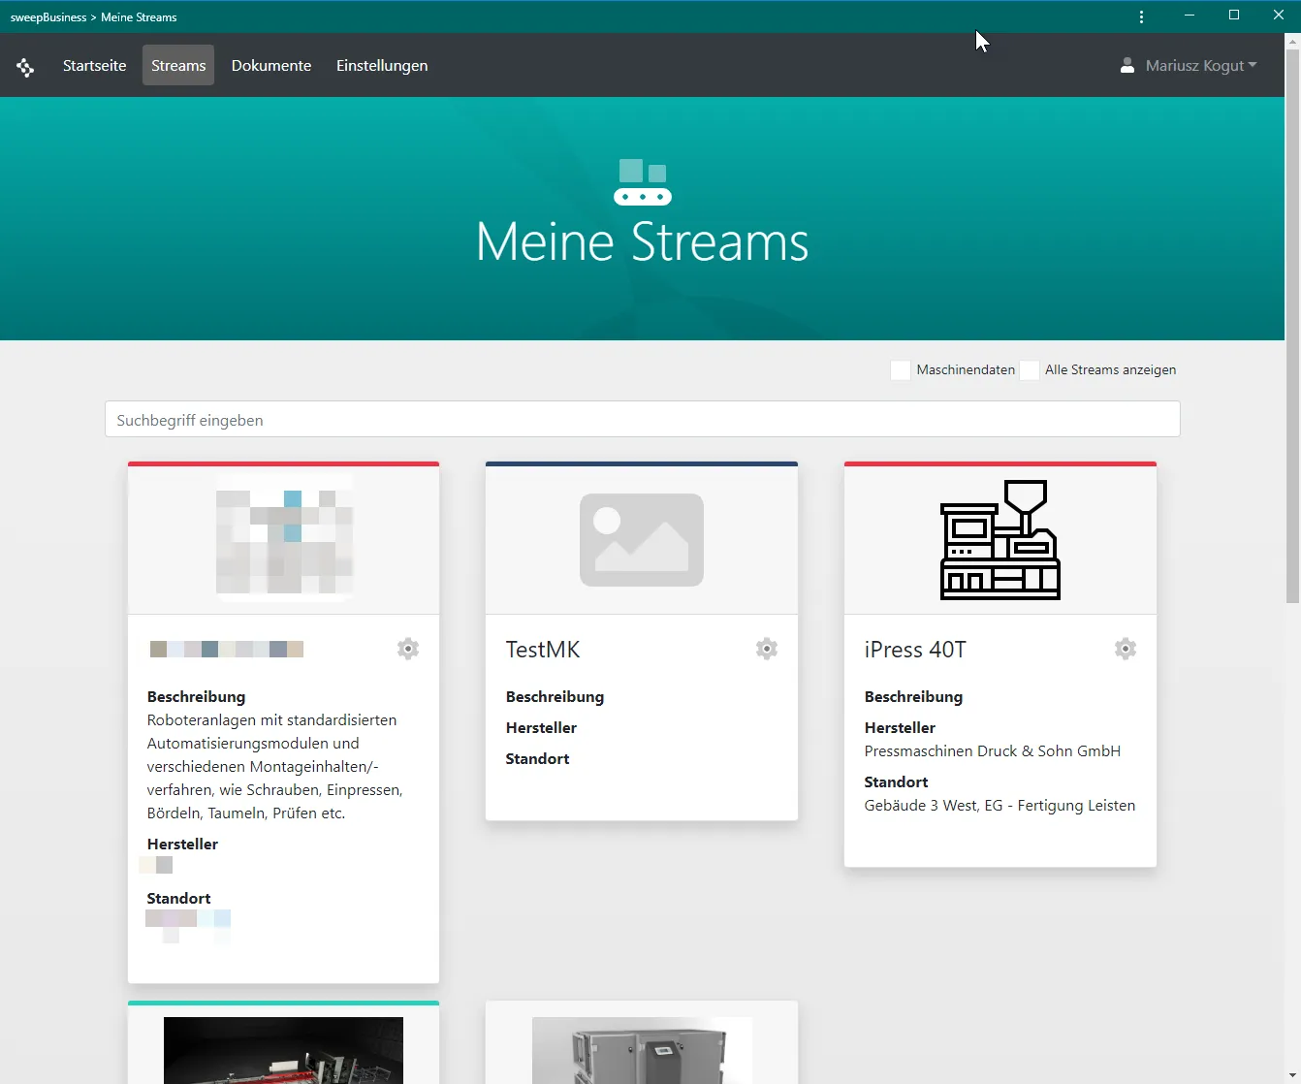Open settings gear on the first stream card
1301x1084 pixels.
tap(407, 649)
